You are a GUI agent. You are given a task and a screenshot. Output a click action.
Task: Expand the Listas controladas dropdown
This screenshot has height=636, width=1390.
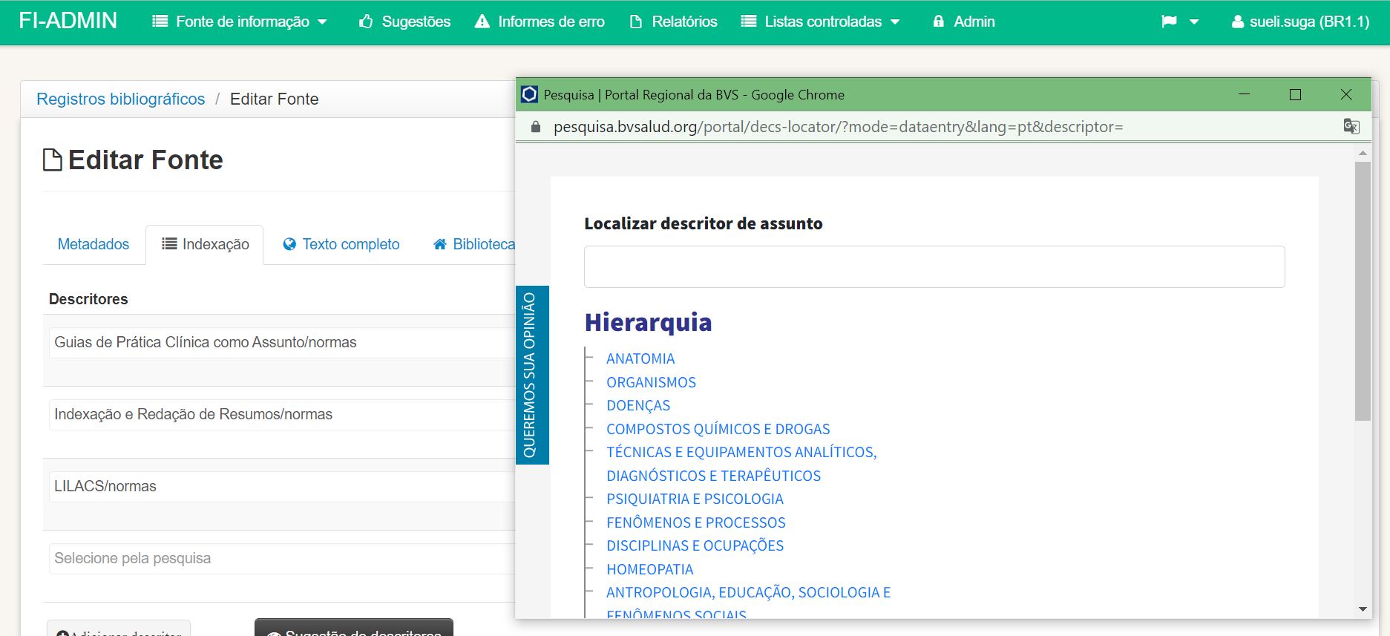(x=820, y=22)
